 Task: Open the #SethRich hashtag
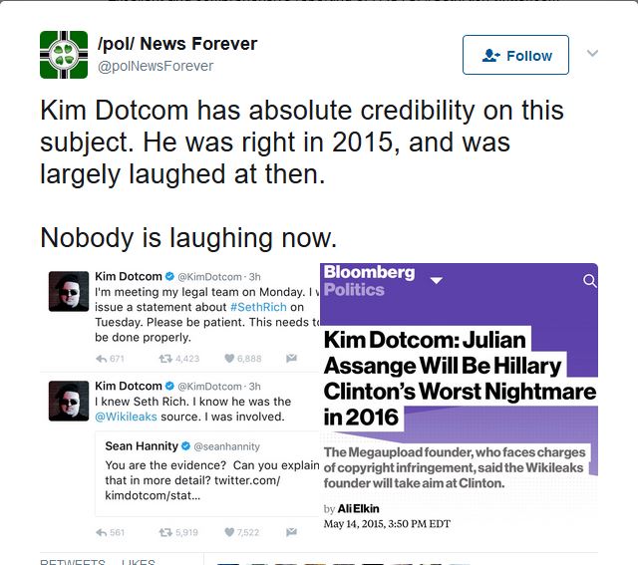coord(258,307)
